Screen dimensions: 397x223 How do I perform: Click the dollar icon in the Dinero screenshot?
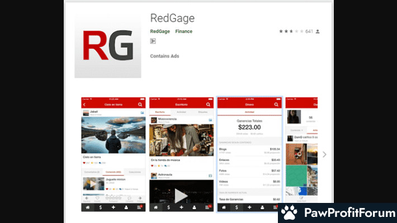tap(237, 207)
